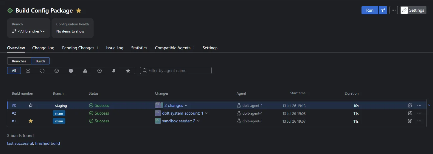Expand dolt system account: 1 changes
433x154 pixels.
(x=185, y=113)
